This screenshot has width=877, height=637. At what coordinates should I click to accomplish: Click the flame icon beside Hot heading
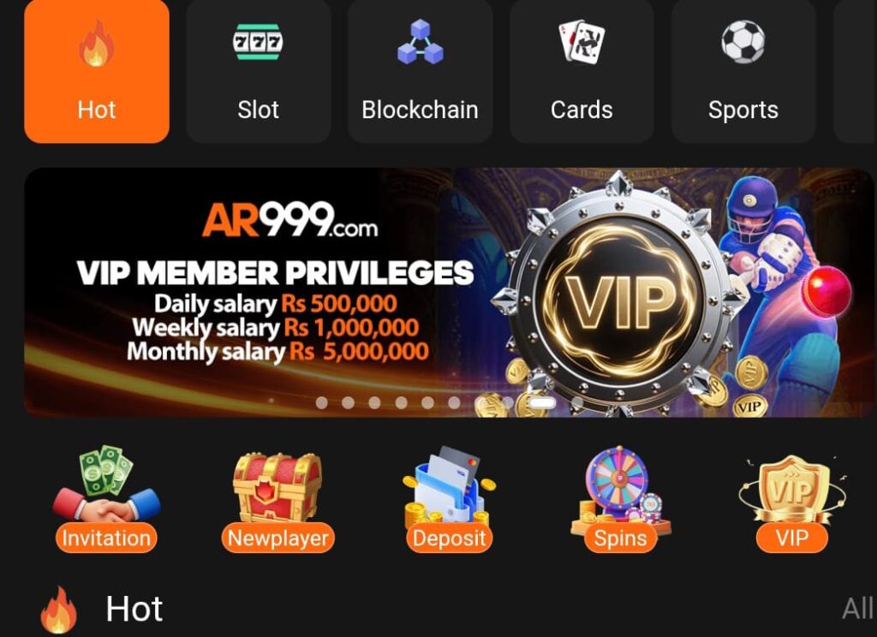point(59,610)
